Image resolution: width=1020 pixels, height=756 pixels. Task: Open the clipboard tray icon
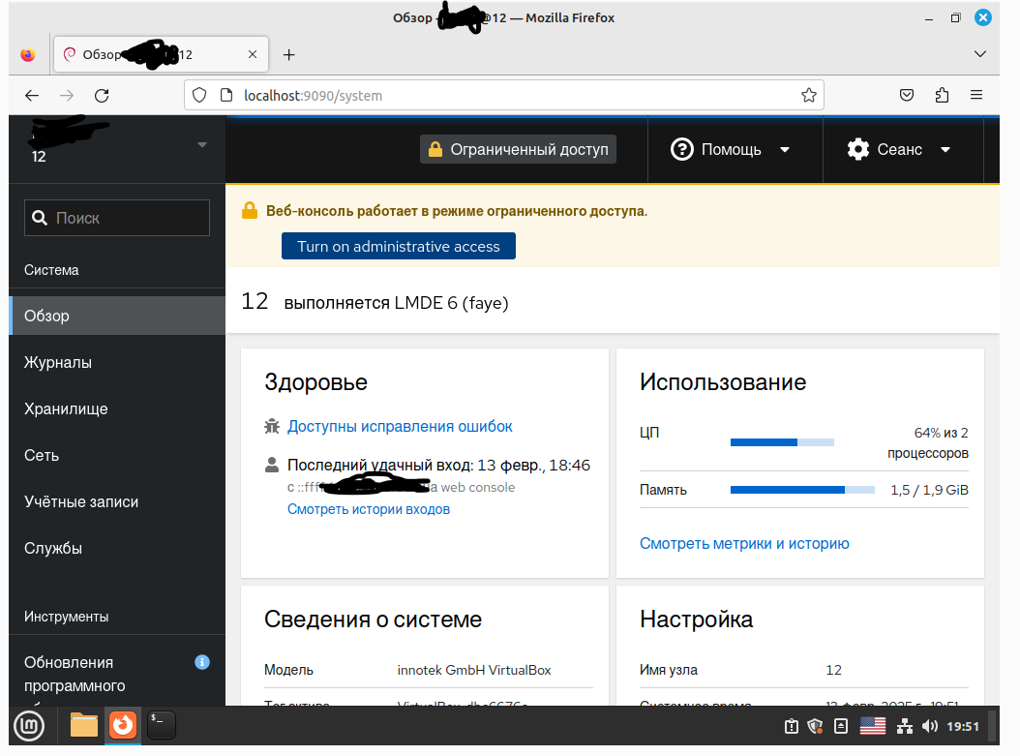pyautogui.click(x=791, y=726)
